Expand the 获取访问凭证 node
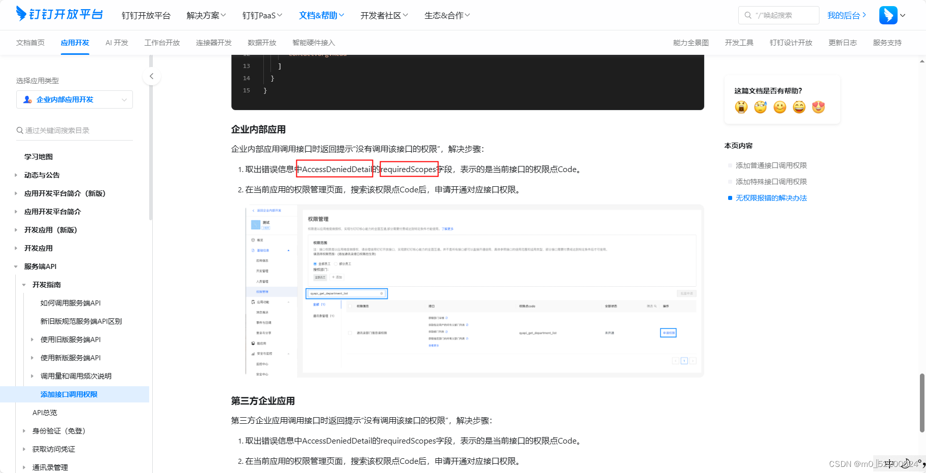 point(24,449)
